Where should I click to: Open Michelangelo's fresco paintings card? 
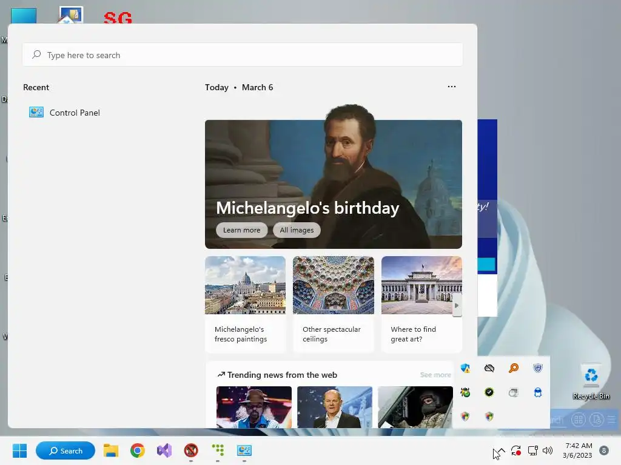click(245, 304)
